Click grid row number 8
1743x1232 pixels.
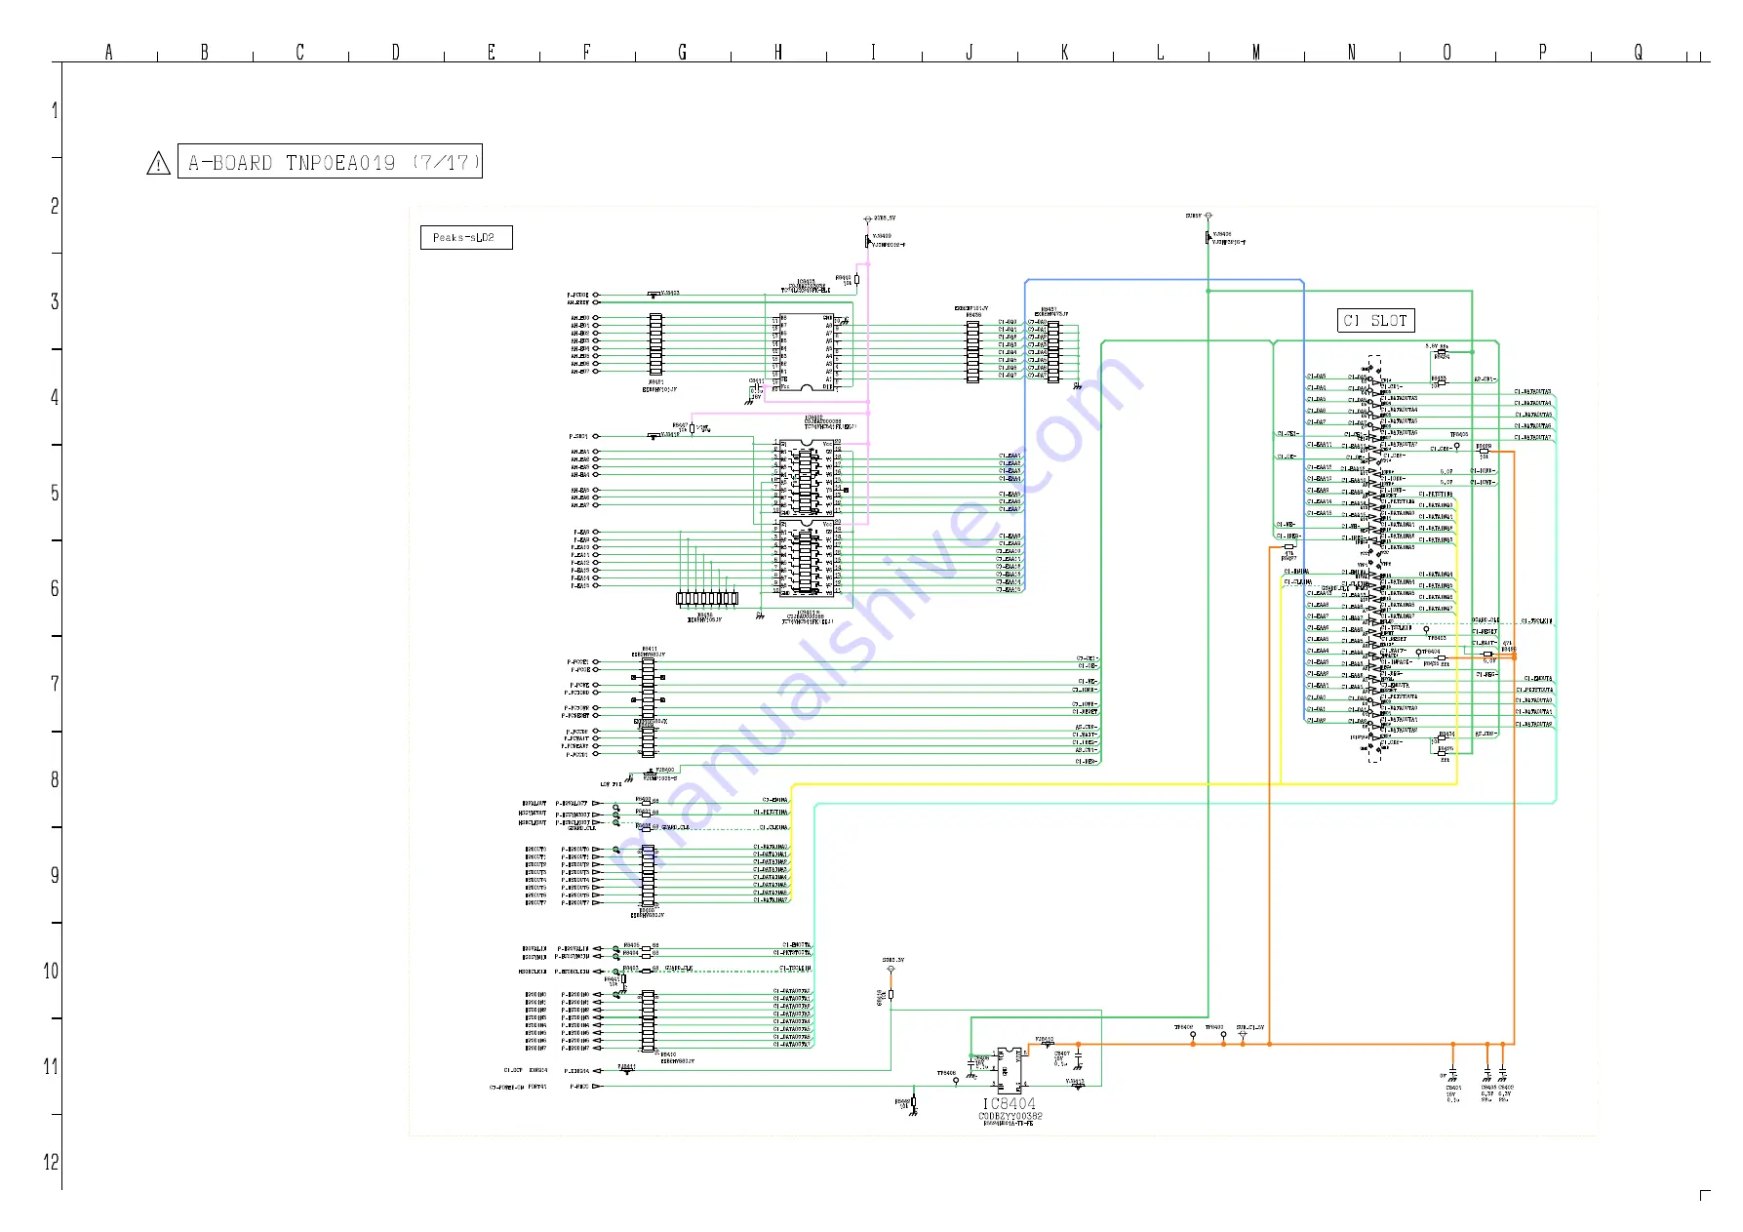(x=55, y=780)
